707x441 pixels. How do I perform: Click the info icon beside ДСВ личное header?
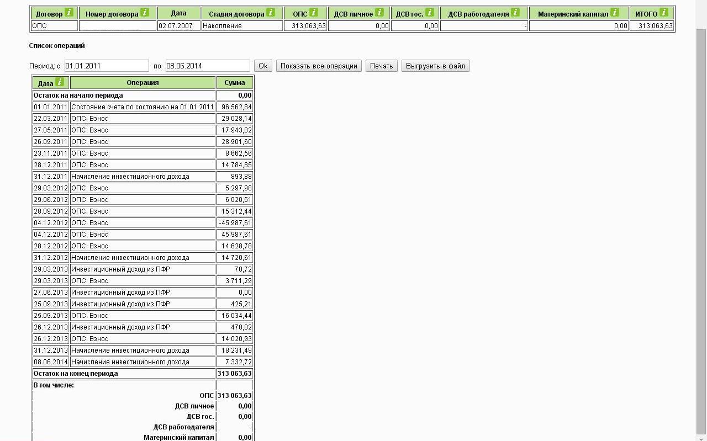(x=379, y=12)
